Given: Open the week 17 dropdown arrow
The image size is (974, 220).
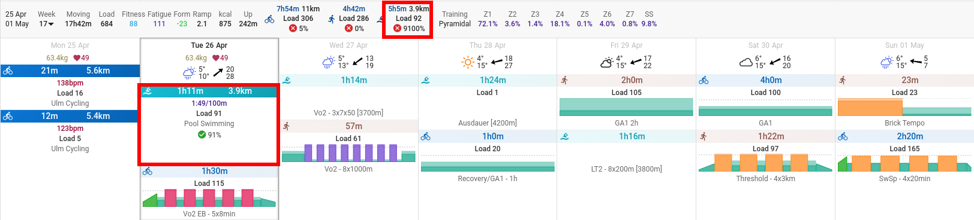Looking at the screenshot, I should (51, 24).
